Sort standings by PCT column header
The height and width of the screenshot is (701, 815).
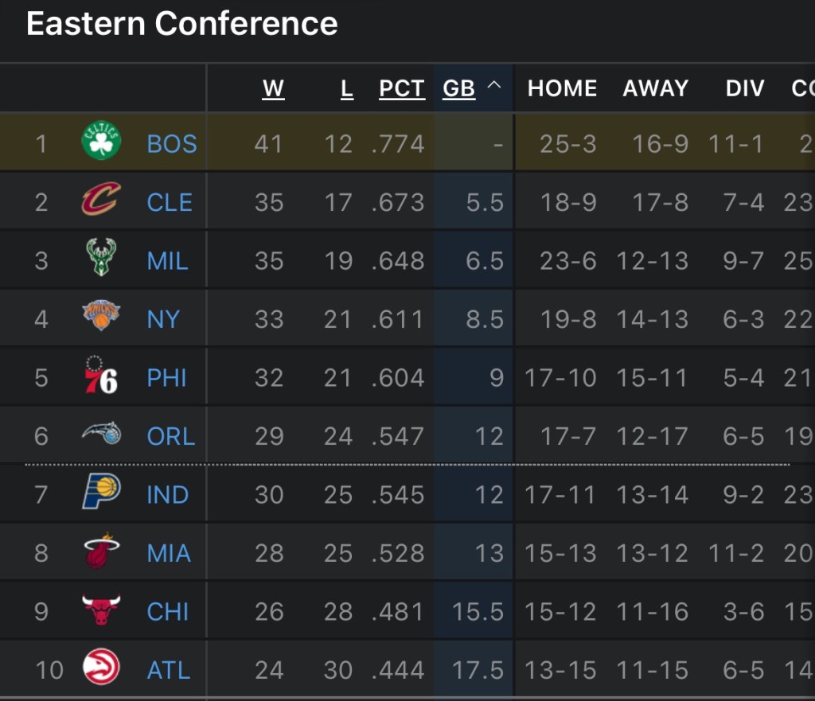click(402, 88)
